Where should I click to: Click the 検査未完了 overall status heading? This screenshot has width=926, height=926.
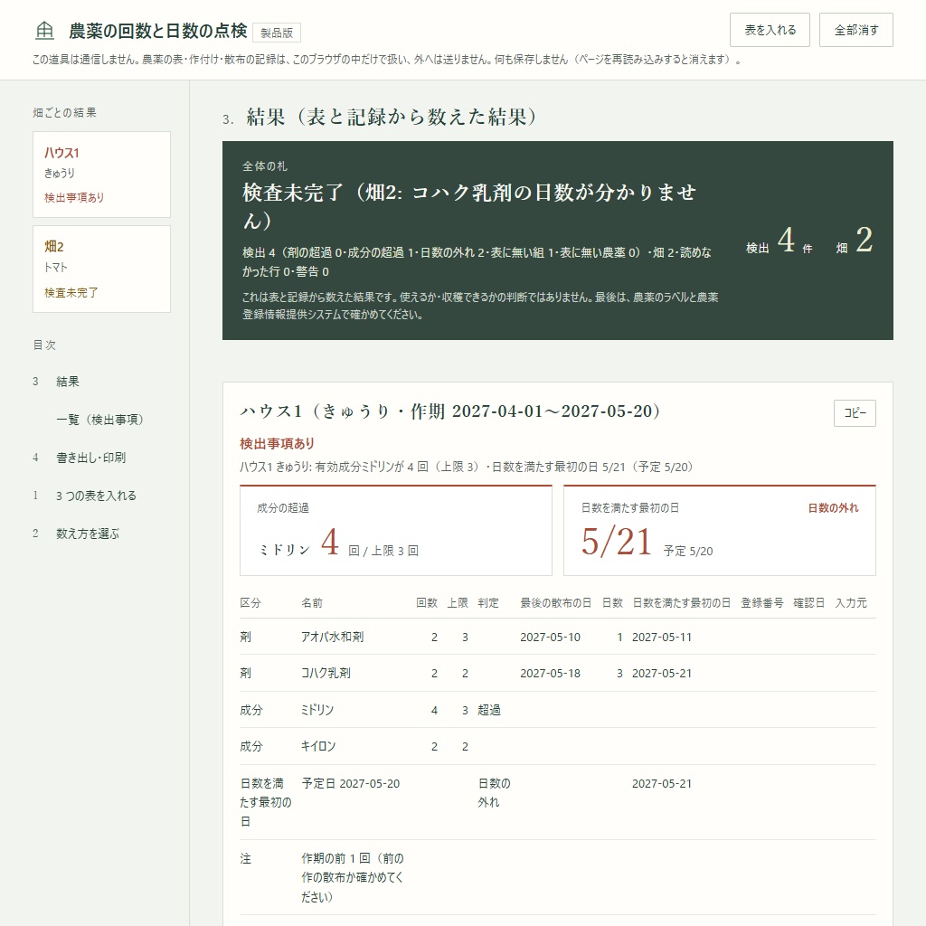469,206
